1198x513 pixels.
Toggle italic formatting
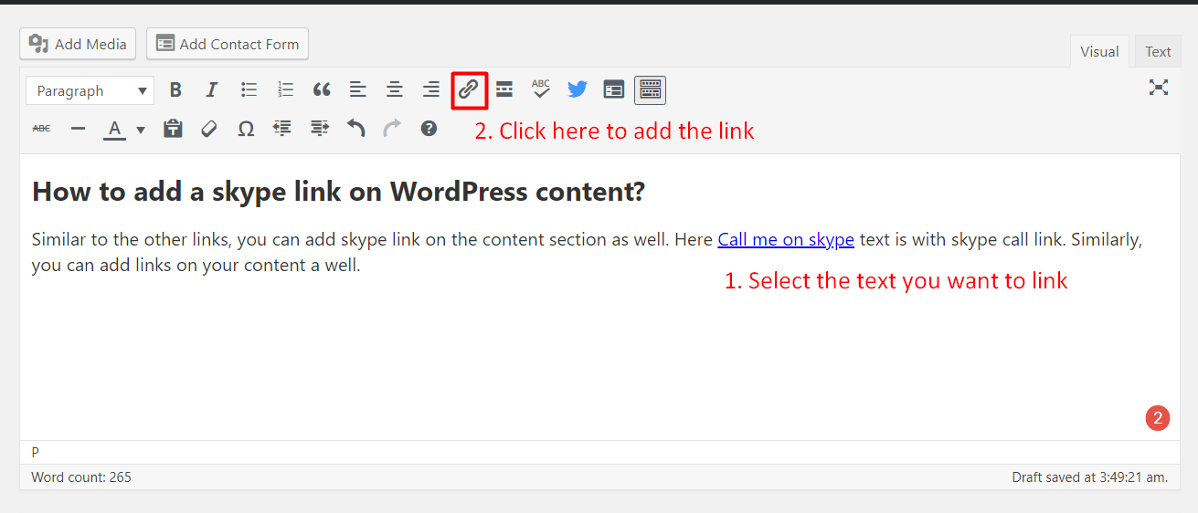[x=212, y=89]
